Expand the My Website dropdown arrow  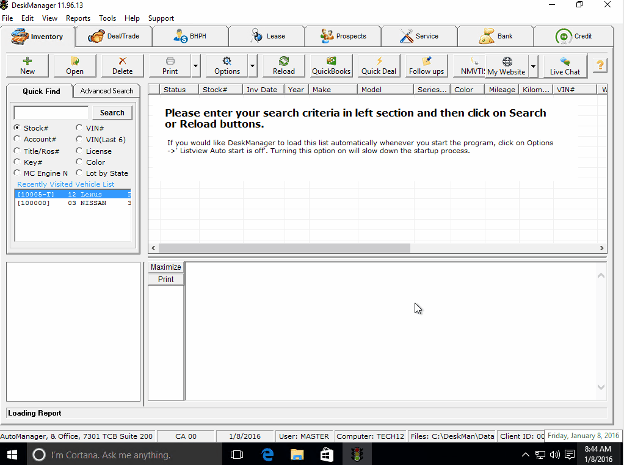coord(533,66)
